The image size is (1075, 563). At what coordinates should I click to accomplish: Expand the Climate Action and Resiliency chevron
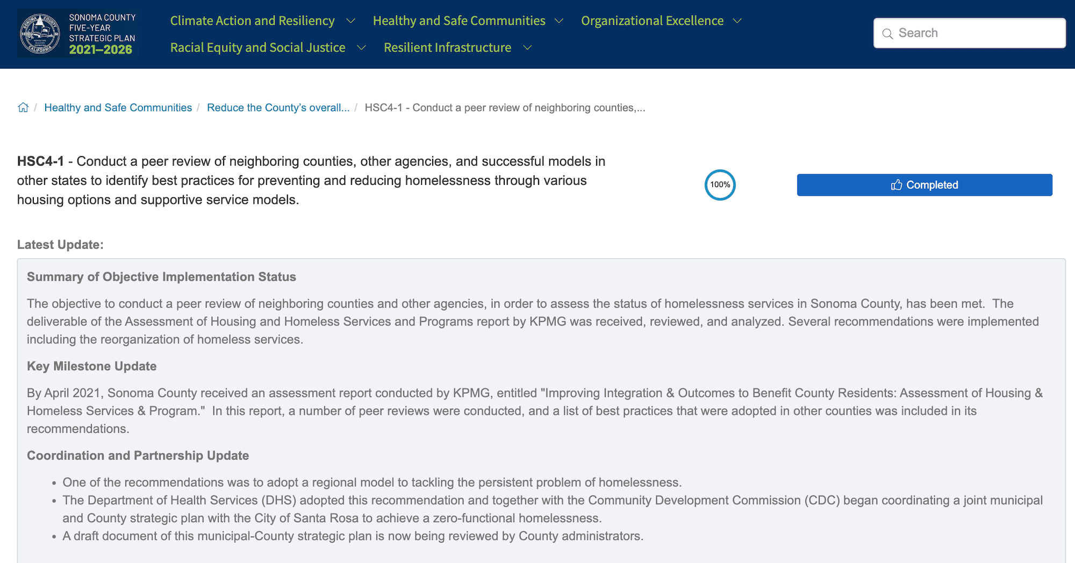click(x=351, y=21)
